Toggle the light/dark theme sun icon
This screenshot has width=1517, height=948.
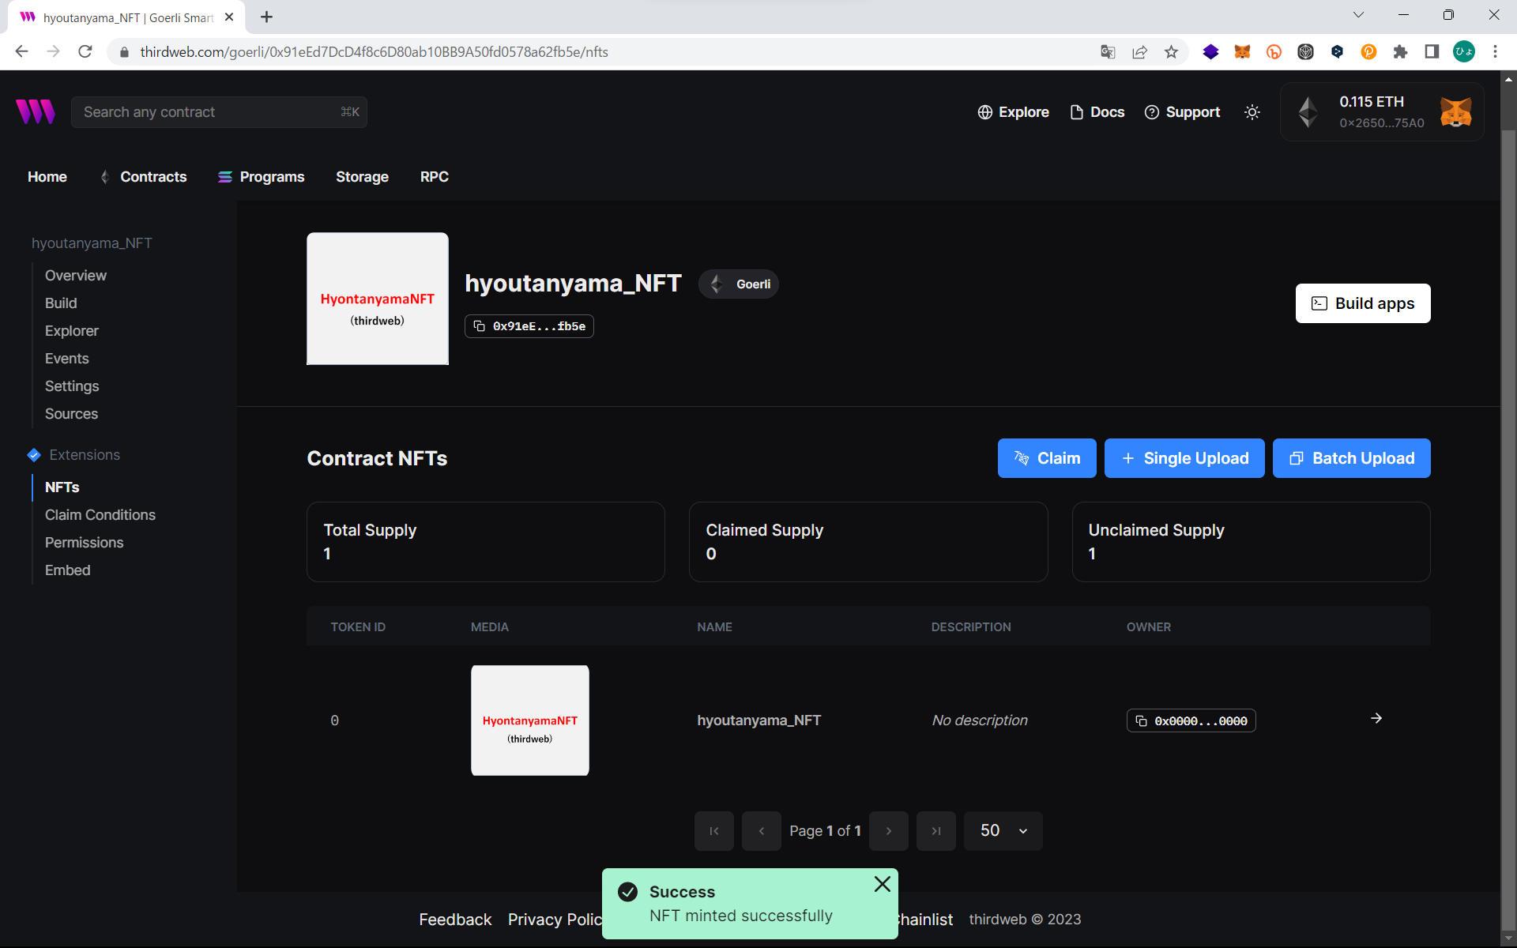pos(1252,112)
